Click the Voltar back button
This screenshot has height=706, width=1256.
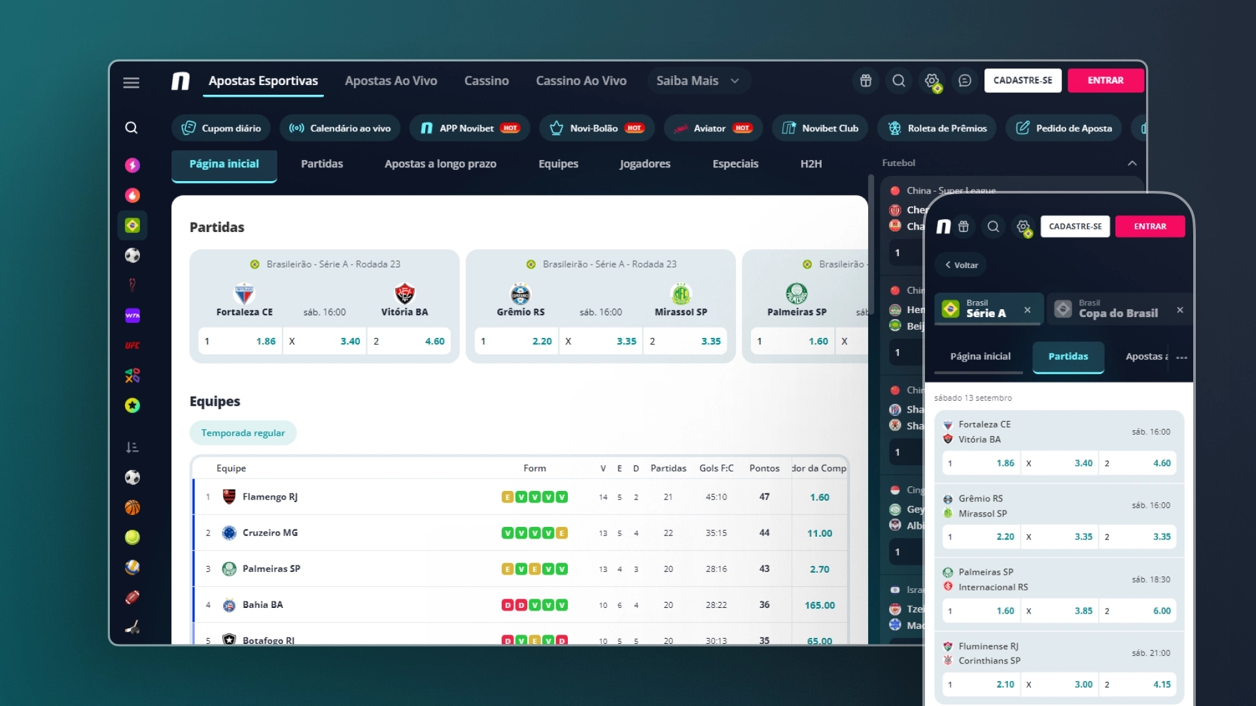coord(961,265)
